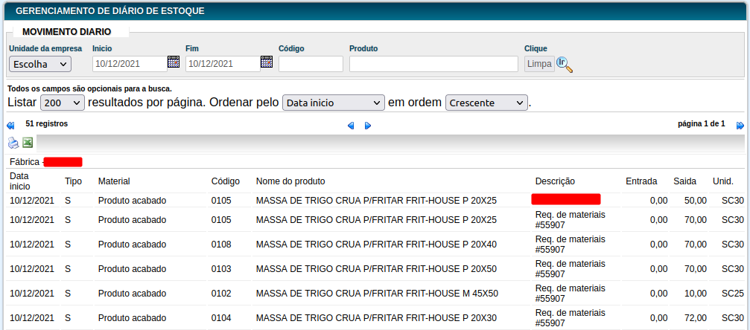Open the Ordenar pelo Data inicio dropdown
The image size is (750, 330).
click(x=333, y=103)
